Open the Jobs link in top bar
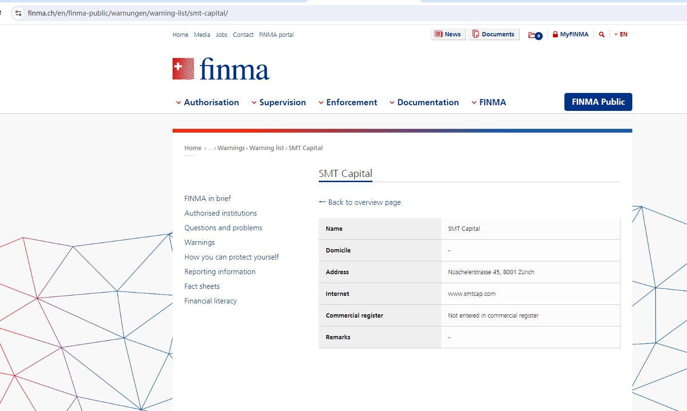Image resolution: width=687 pixels, height=411 pixels. click(221, 35)
